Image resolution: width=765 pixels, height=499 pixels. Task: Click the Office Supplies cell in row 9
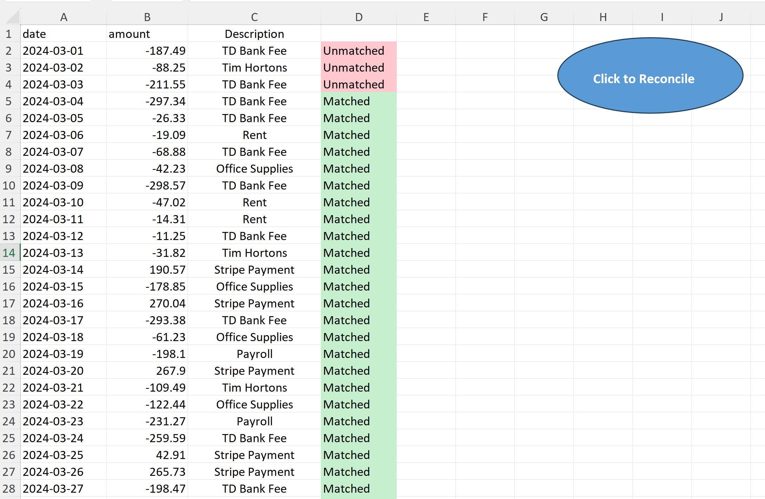[x=254, y=168]
